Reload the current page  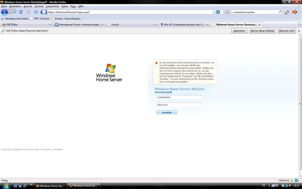point(21,12)
